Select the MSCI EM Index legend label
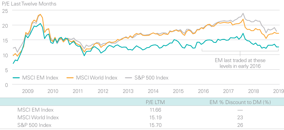Image resolution: width=284 pixels, height=130 pixels. [x=40, y=78]
